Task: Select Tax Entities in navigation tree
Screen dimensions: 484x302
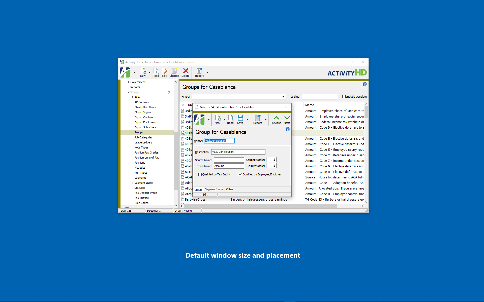Action: point(141,198)
